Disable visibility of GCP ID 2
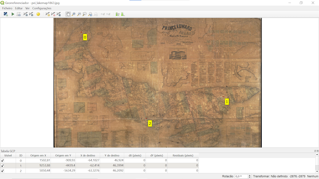The image size is (319, 179). (x=3, y=171)
